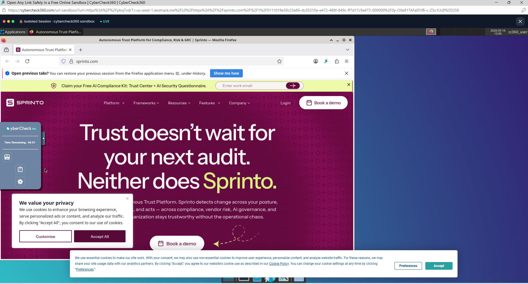Open the Preferences button in the cookie bar
This screenshot has height=284, width=528.
pos(408,266)
